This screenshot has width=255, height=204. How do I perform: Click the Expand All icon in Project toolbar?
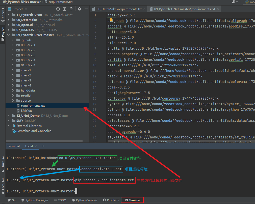65,9
